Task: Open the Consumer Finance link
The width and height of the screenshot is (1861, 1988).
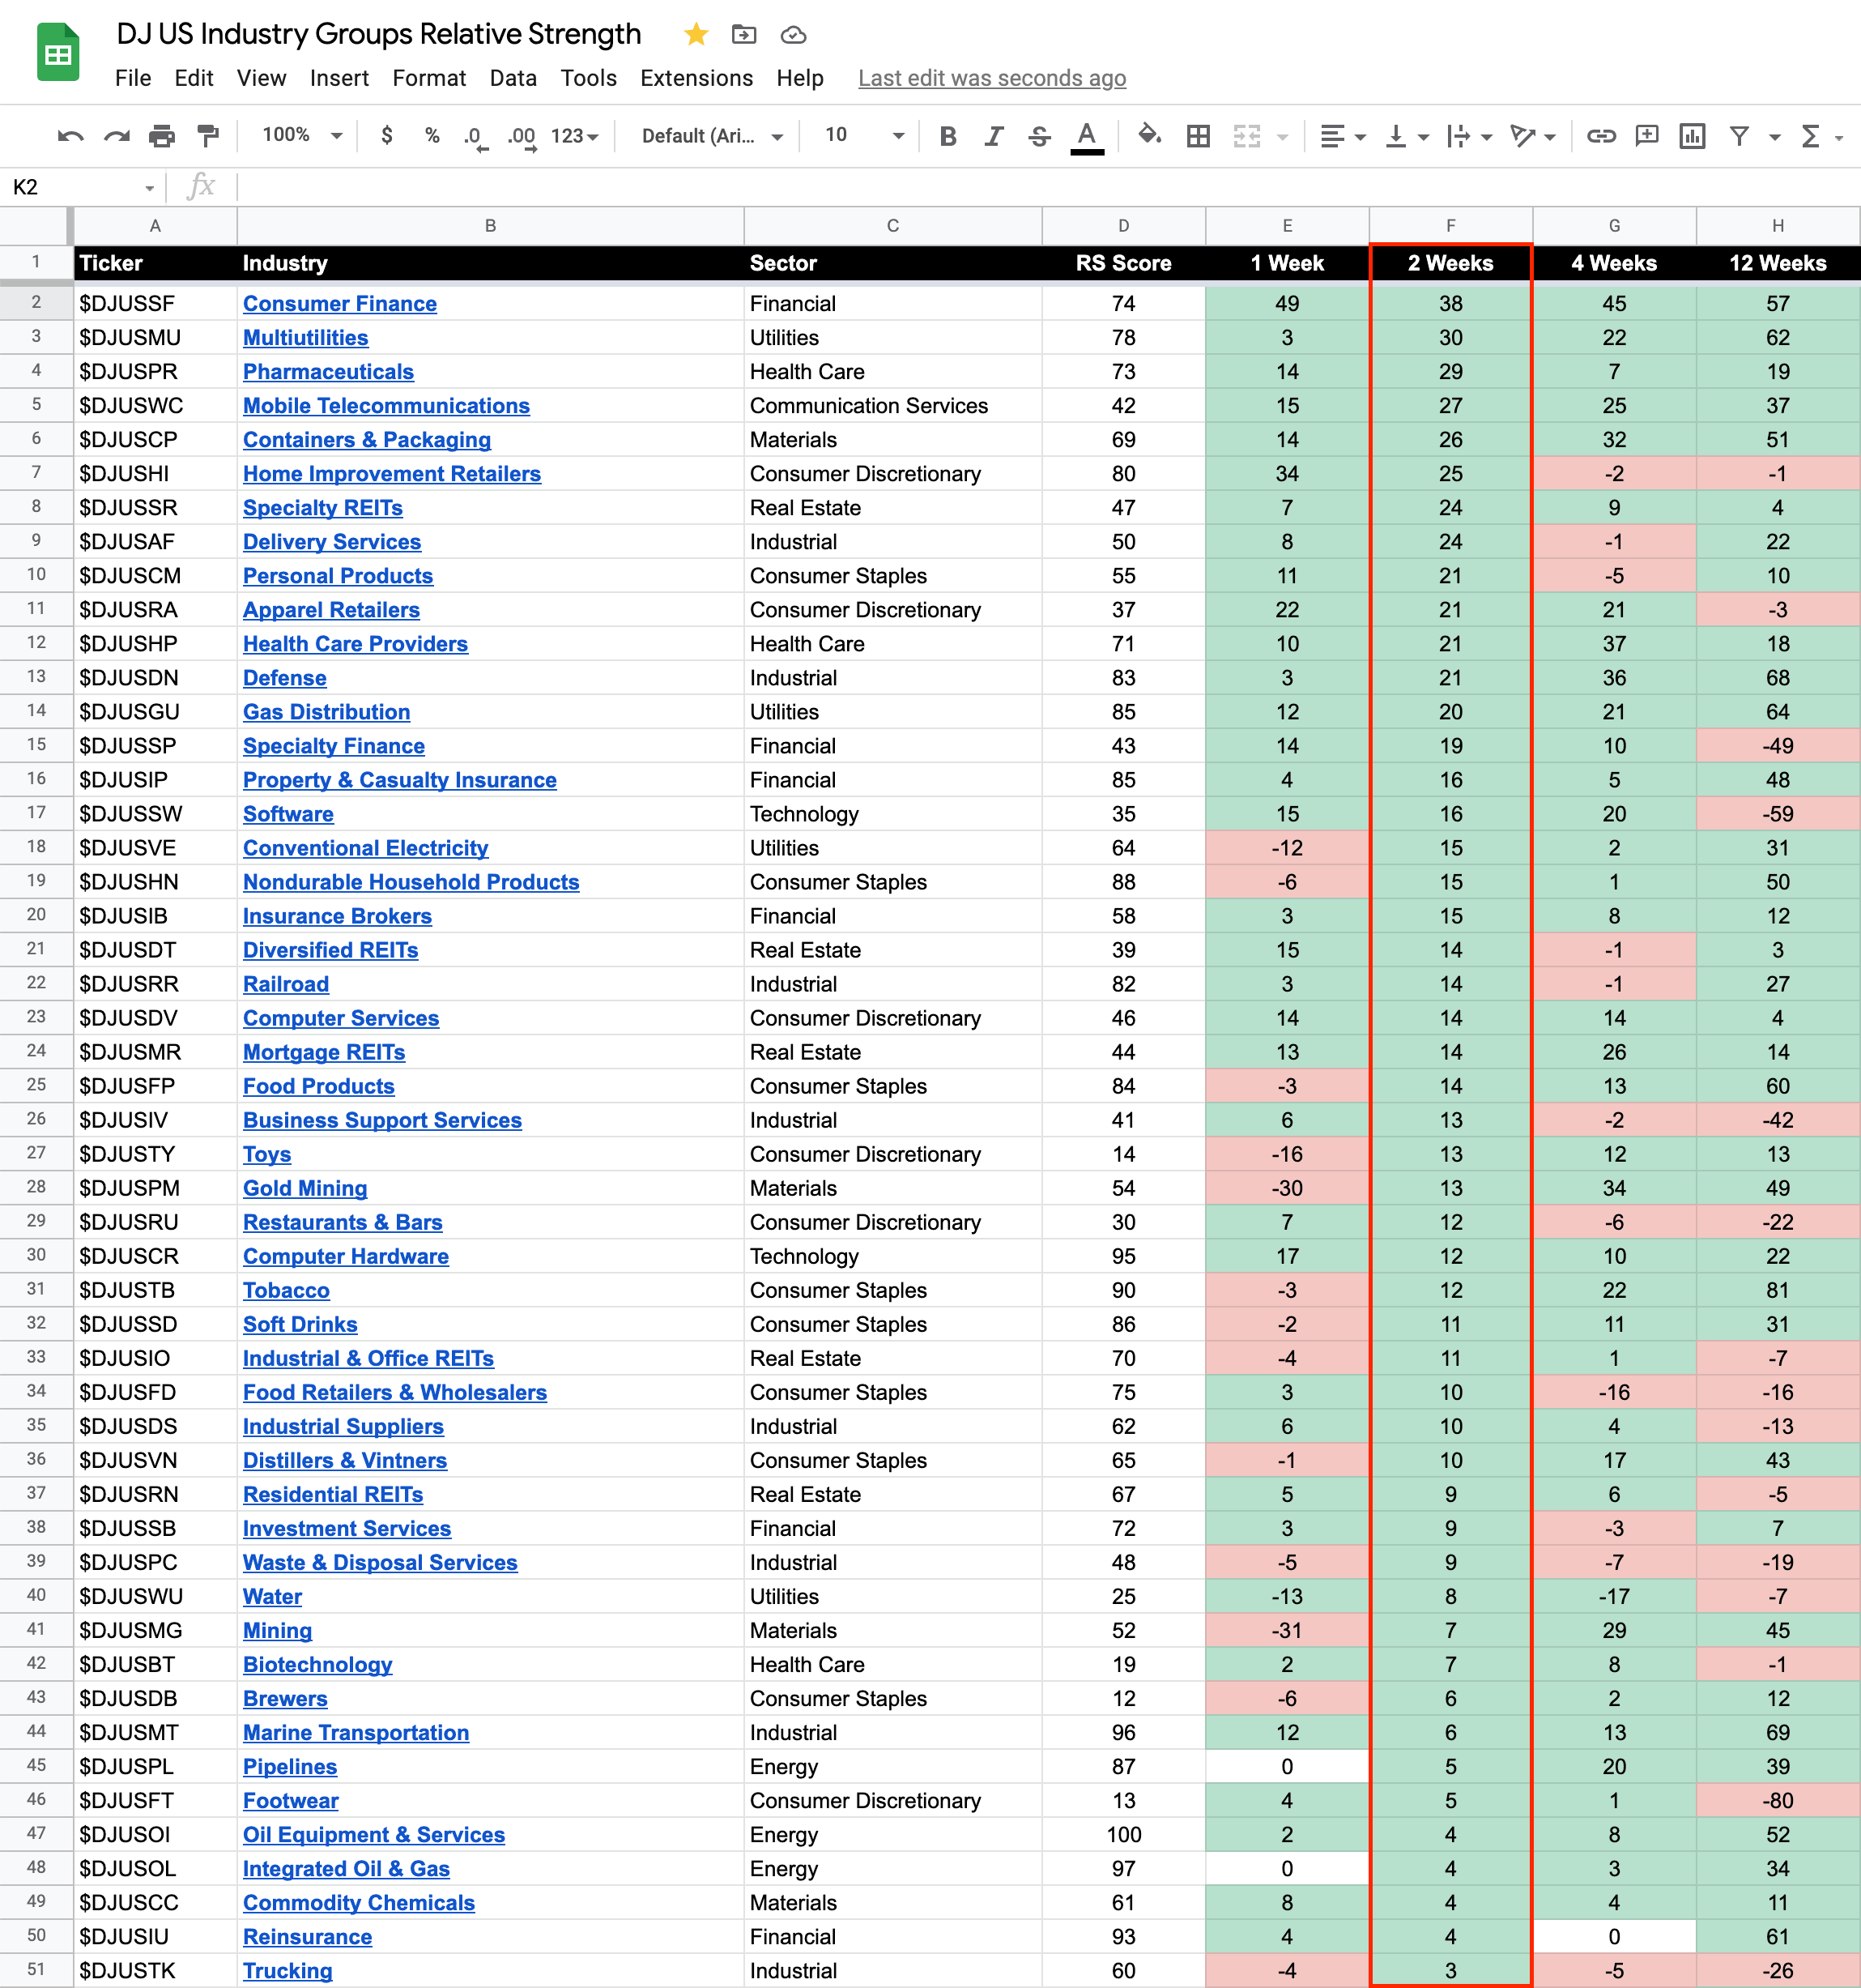Action: click(339, 304)
